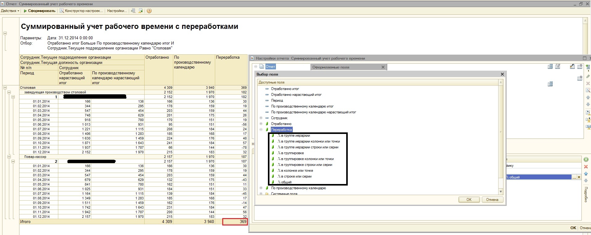The width and height of the screenshot is (591, 235).
Task: Click OK in the Выбор поля dialog
Action: click(x=469, y=200)
